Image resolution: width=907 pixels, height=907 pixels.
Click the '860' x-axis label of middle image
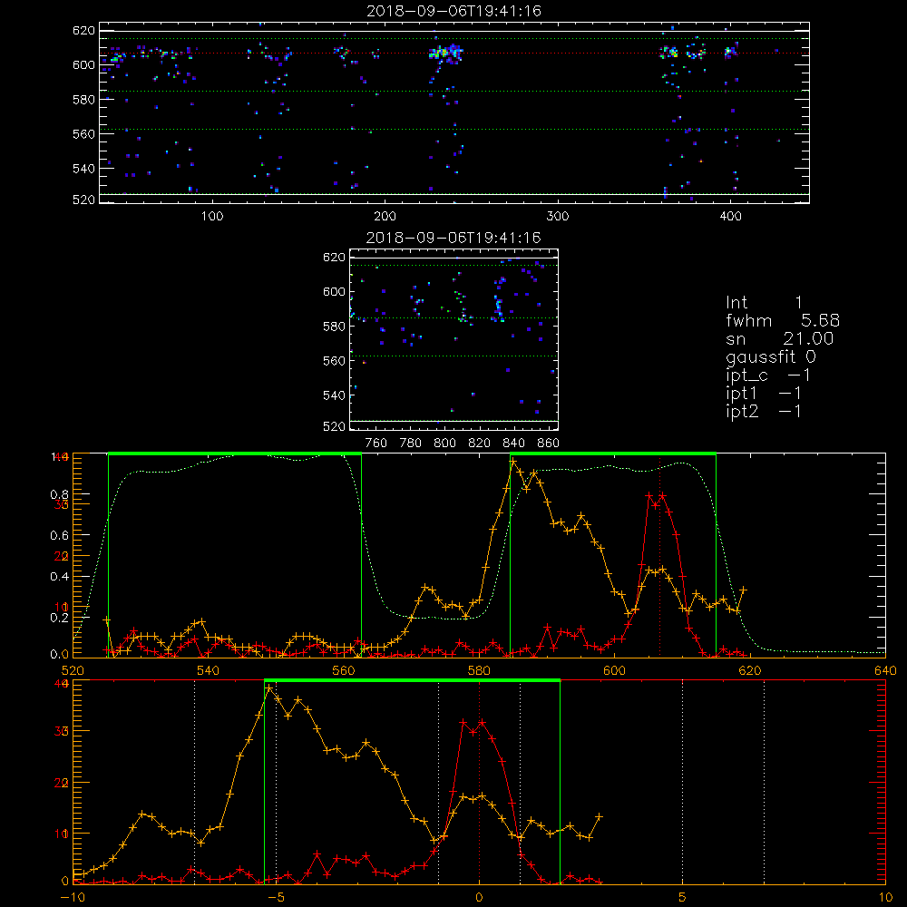coord(549,444)
